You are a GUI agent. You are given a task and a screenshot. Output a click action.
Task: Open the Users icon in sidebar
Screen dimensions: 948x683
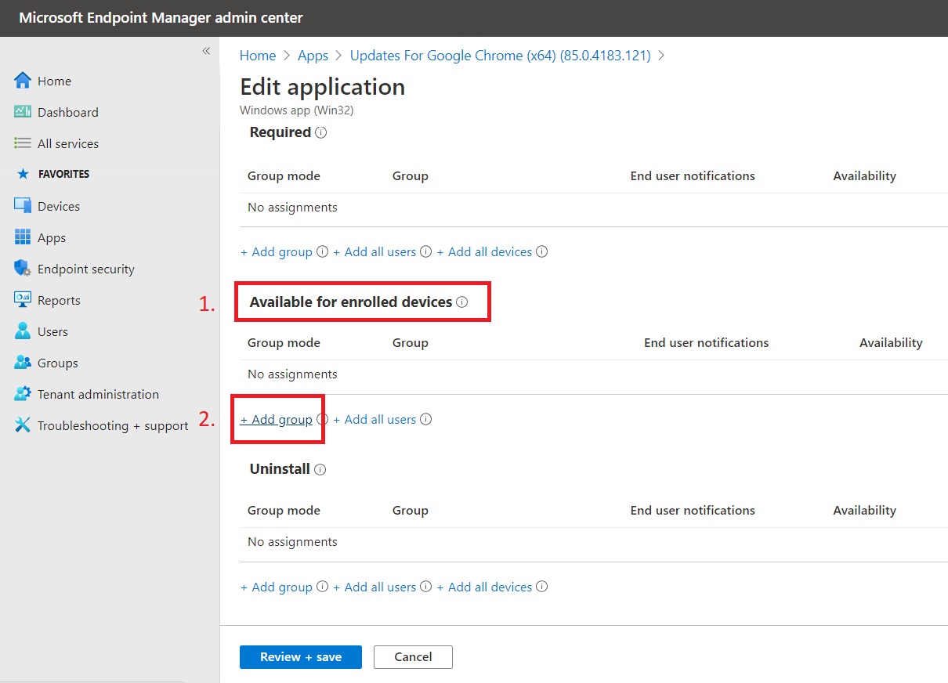coord(23,331)
